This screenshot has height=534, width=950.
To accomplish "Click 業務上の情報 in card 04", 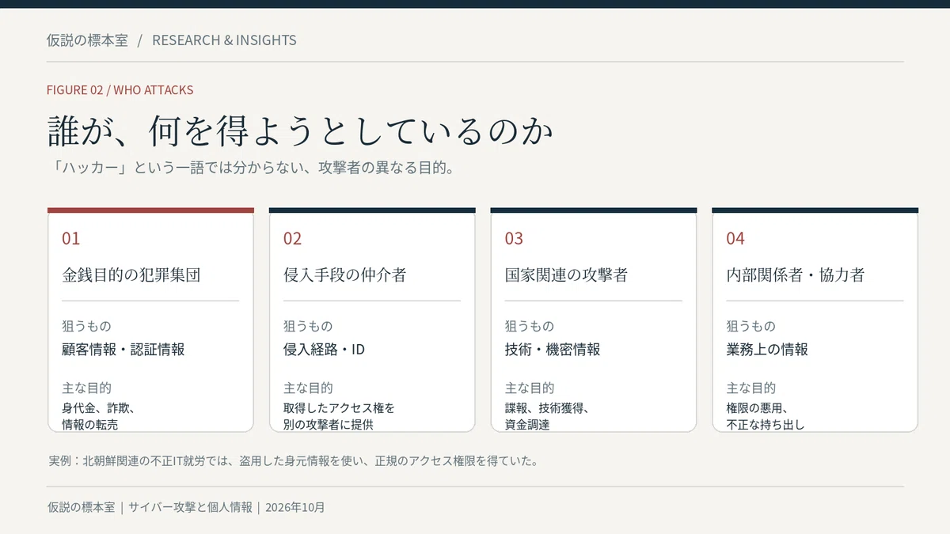I will 767,350.
